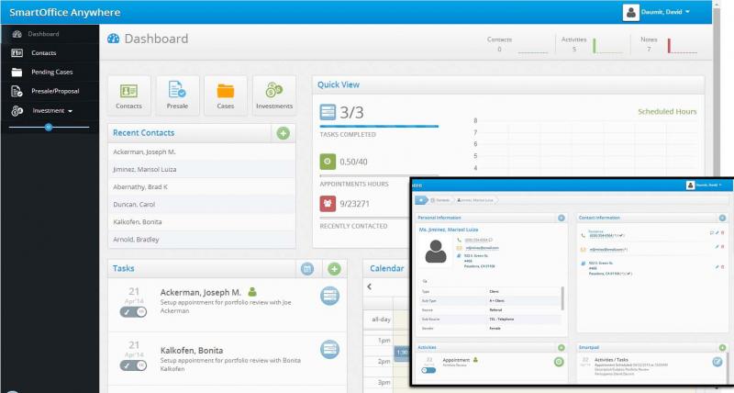734x393 pixels.
Task: Click the Notes counter in header
Action: click(x=649, y=44)
